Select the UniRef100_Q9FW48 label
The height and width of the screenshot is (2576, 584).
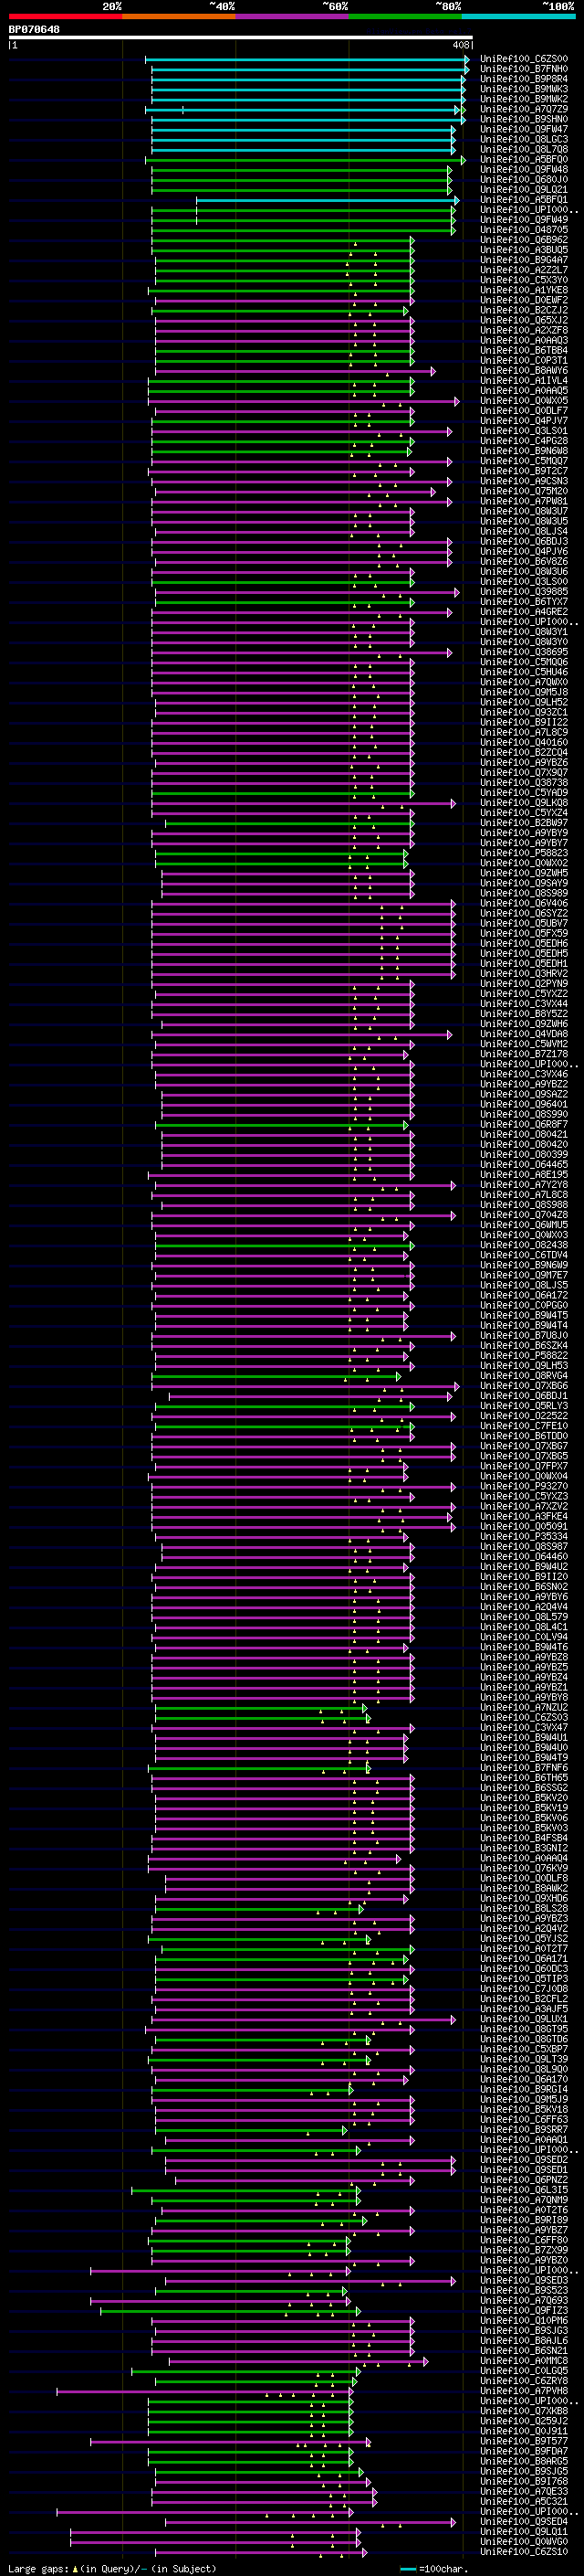[x=524, y=169]
